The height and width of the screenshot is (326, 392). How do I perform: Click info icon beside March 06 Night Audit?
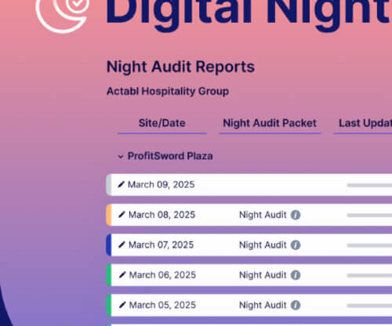click(296, 275)
